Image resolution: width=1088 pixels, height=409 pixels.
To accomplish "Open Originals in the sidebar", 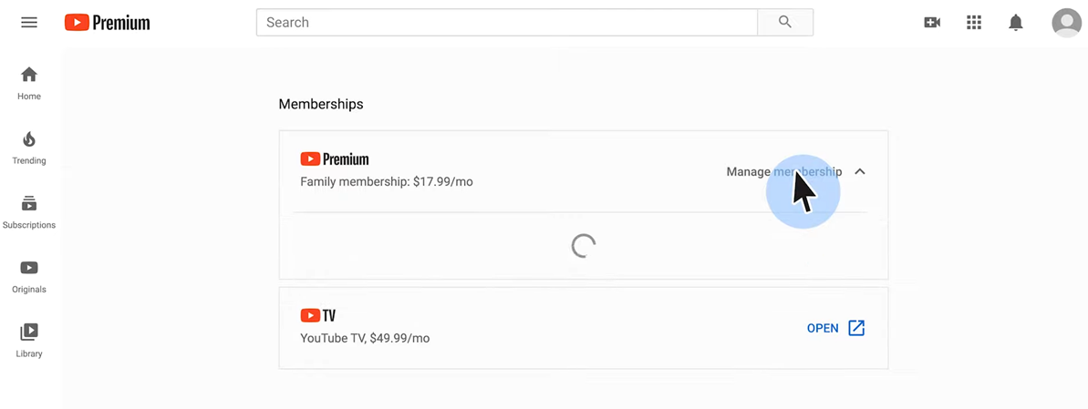I will (29, 276).
